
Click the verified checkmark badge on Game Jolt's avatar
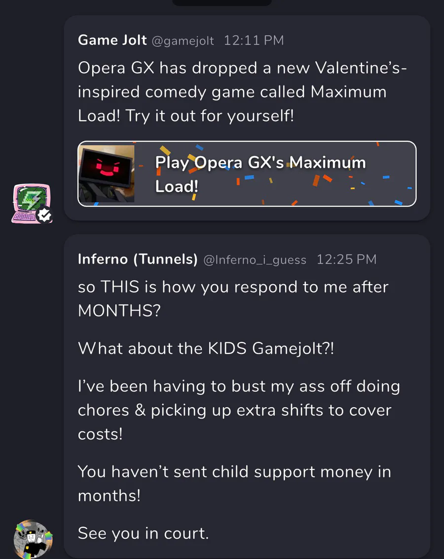pyautogui.click(x=45, y=215)
